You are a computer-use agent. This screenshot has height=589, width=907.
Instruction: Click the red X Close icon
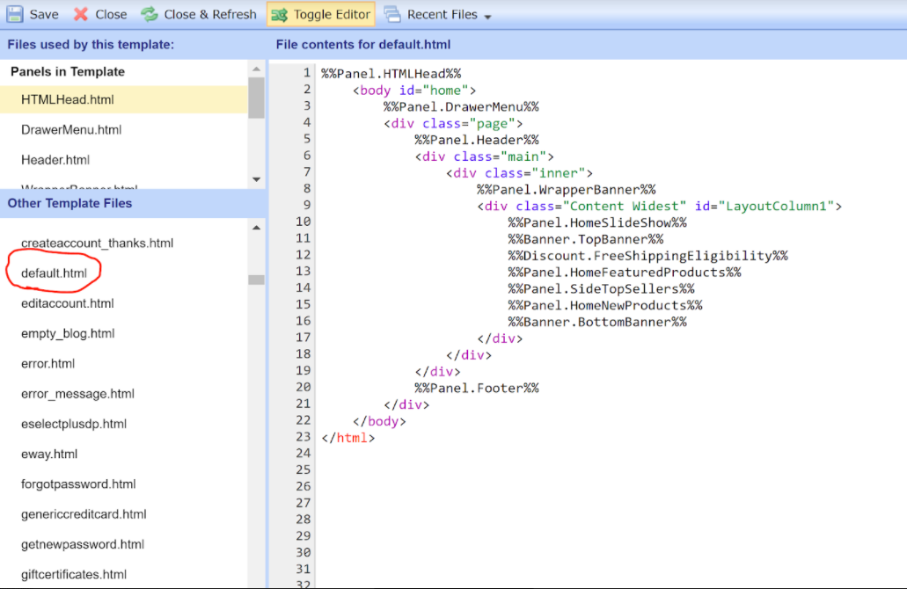click(x=81, y=14)
